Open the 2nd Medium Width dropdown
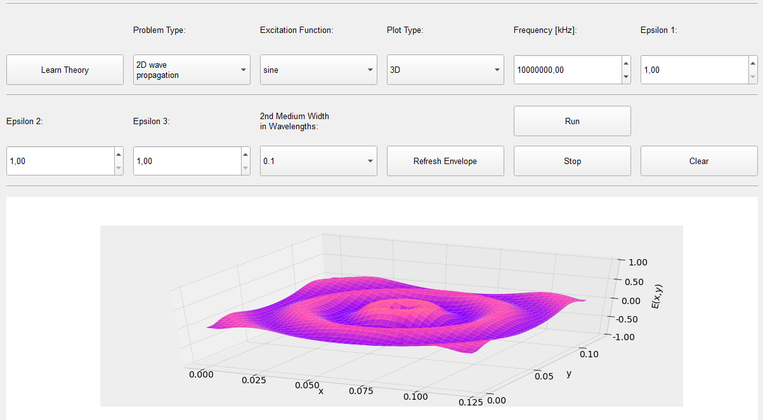 coord(318,161)
